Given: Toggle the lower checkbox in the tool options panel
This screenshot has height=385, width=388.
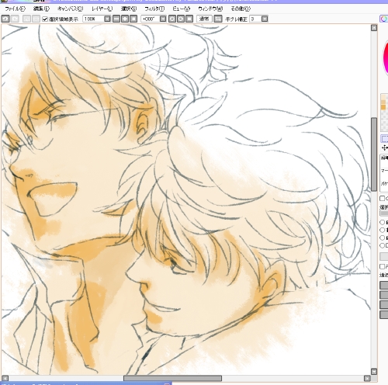Looking at the screenshot, I should pos(382,266).
